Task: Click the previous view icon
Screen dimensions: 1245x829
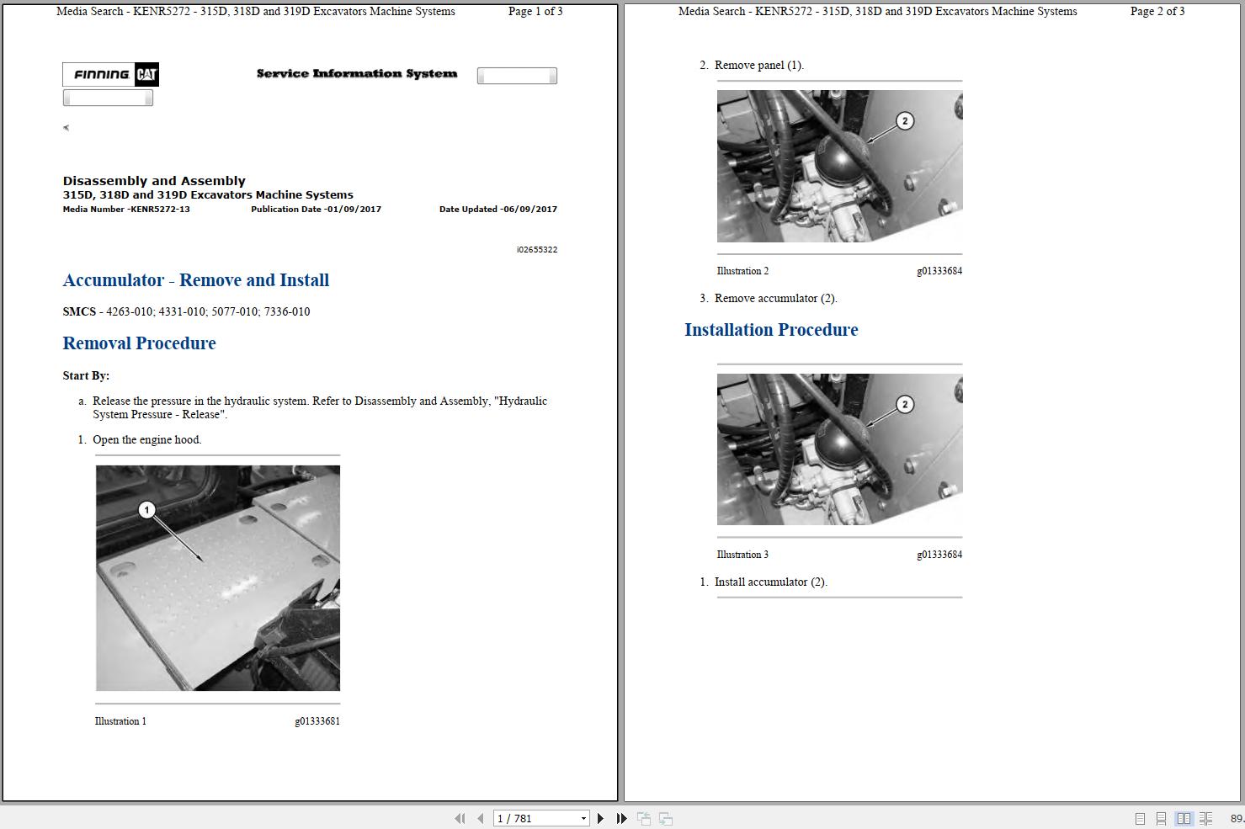Action: pos(644,817)
